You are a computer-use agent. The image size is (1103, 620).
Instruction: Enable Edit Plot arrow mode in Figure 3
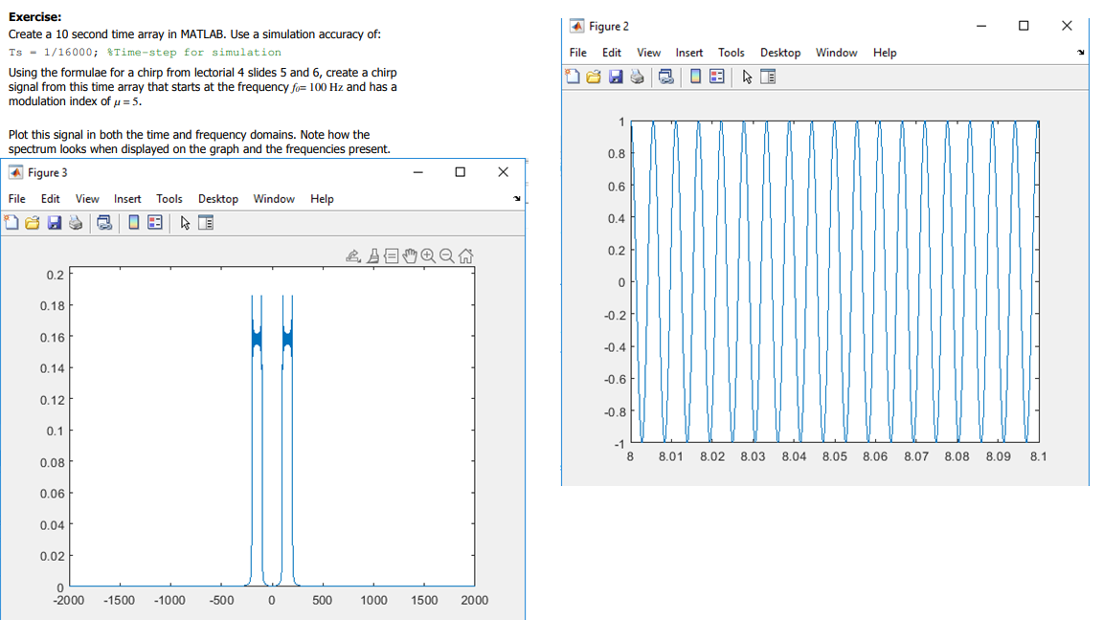184,222
